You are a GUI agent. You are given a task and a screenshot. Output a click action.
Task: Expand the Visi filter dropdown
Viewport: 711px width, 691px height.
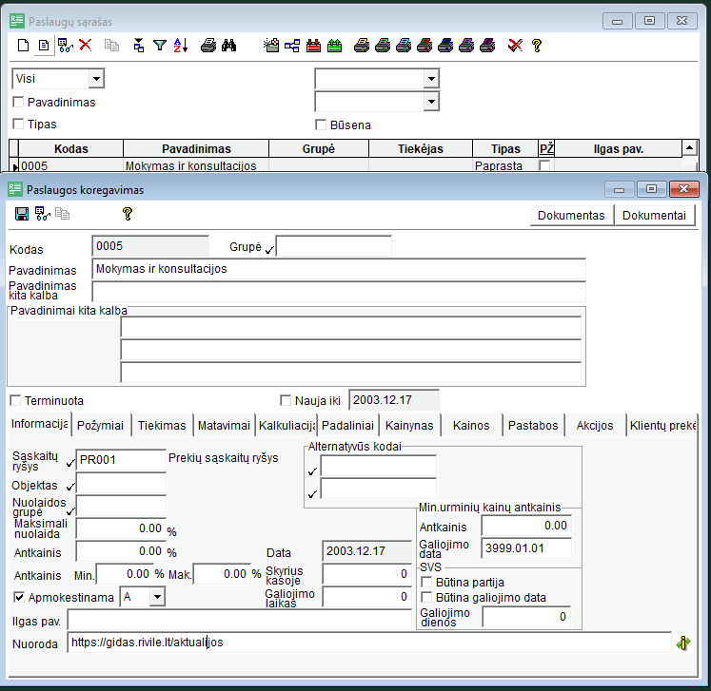95,79
